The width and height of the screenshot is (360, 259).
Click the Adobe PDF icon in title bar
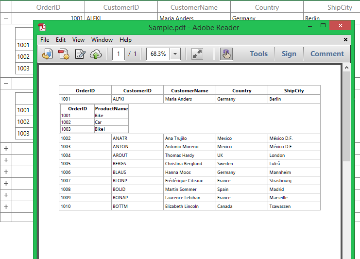pos(42,27)
